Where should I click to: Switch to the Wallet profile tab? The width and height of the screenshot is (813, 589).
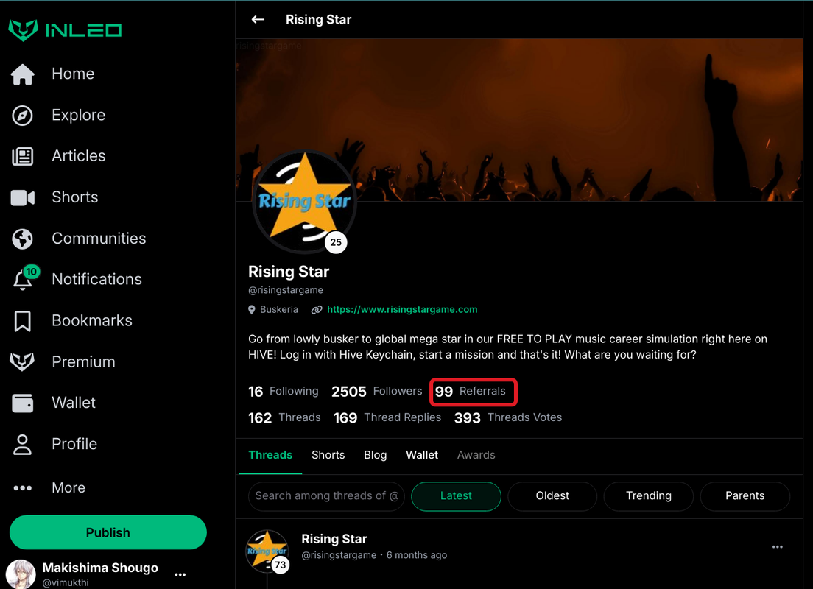[x=422, y=455]
